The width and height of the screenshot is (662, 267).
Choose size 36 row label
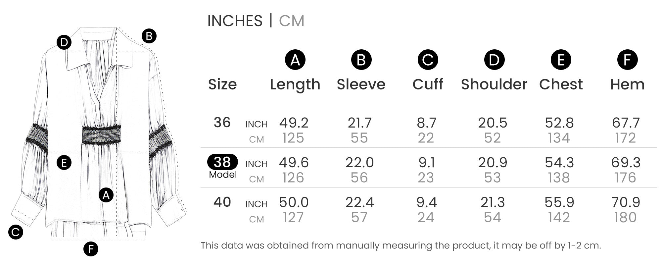click(x=222, y=123)
